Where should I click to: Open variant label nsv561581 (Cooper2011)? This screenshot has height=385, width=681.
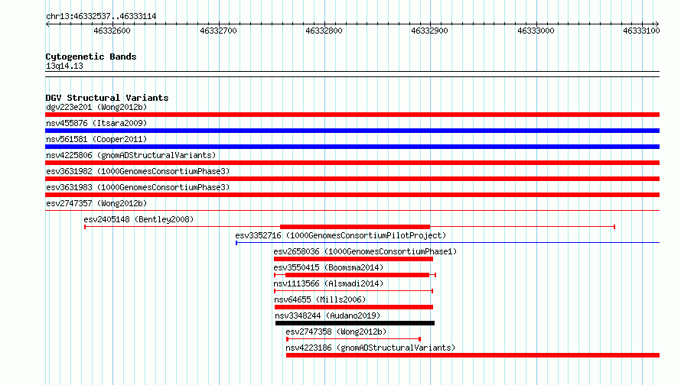point(96,139)
